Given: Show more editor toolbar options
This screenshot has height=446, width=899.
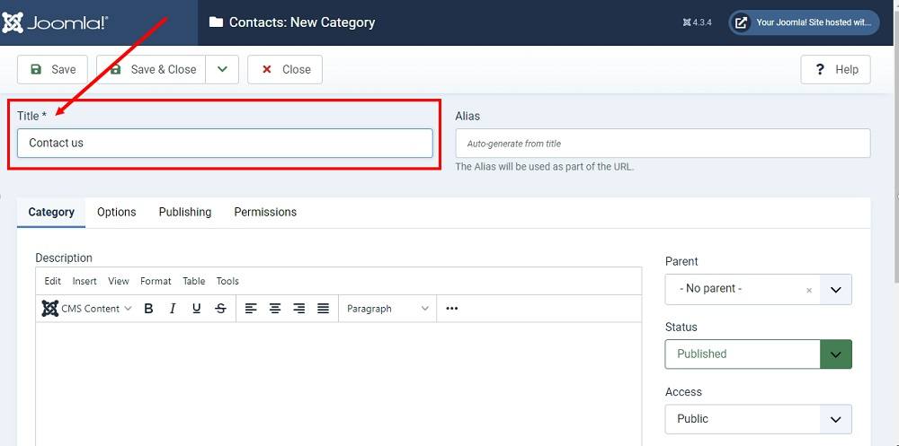Looking at the screenshot, I should tap(452, 309).
